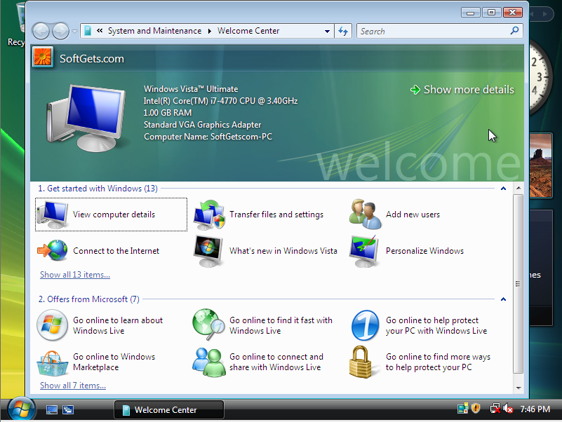Click the Refresh button beside address bar
The width and height of the screenshot is (562, 422).
point(343,31)
